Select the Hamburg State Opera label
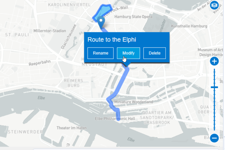This screenshot has width=225, height=150. [x=133, y=17]
